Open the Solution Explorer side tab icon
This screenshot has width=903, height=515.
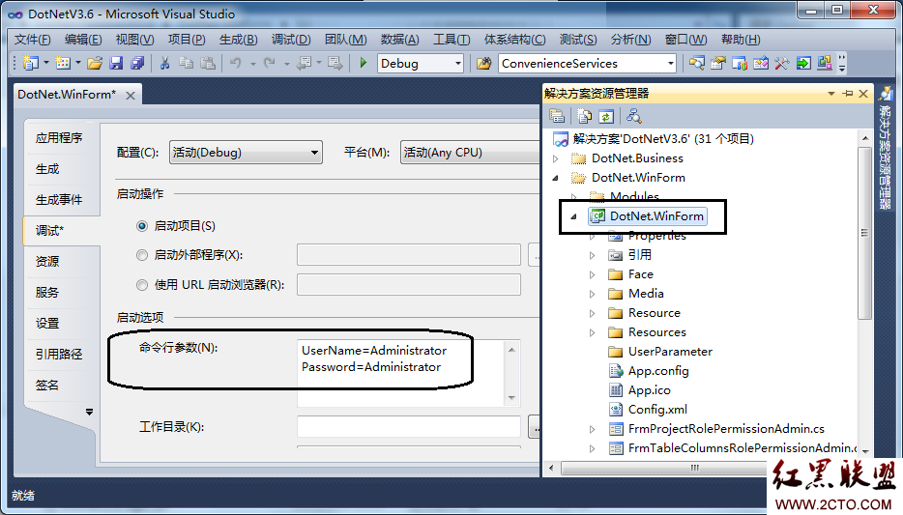tap(886, 95)
